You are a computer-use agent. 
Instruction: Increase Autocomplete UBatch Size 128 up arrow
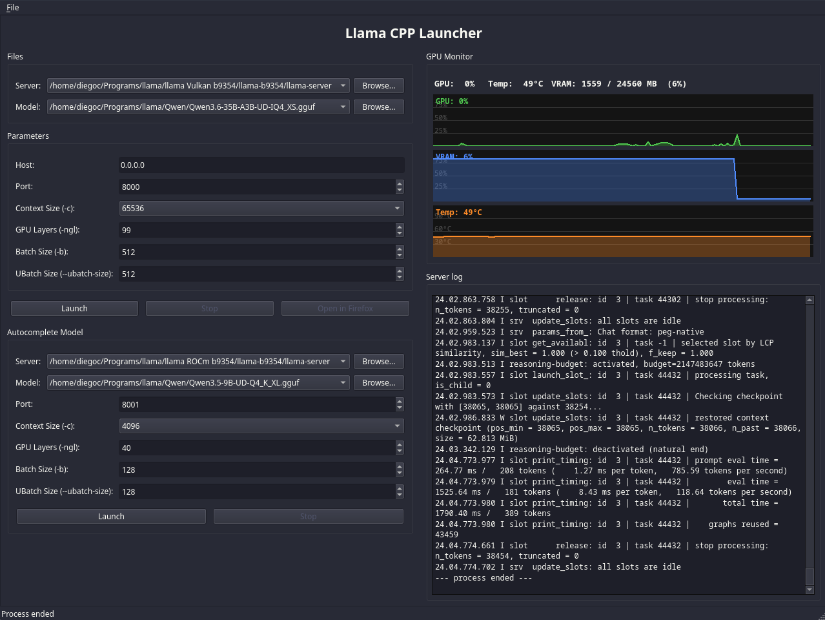400,488
